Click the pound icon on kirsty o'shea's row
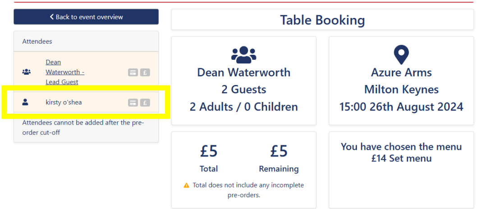The width and height of the screenshot is (477, 209). (x=145, y=102)
